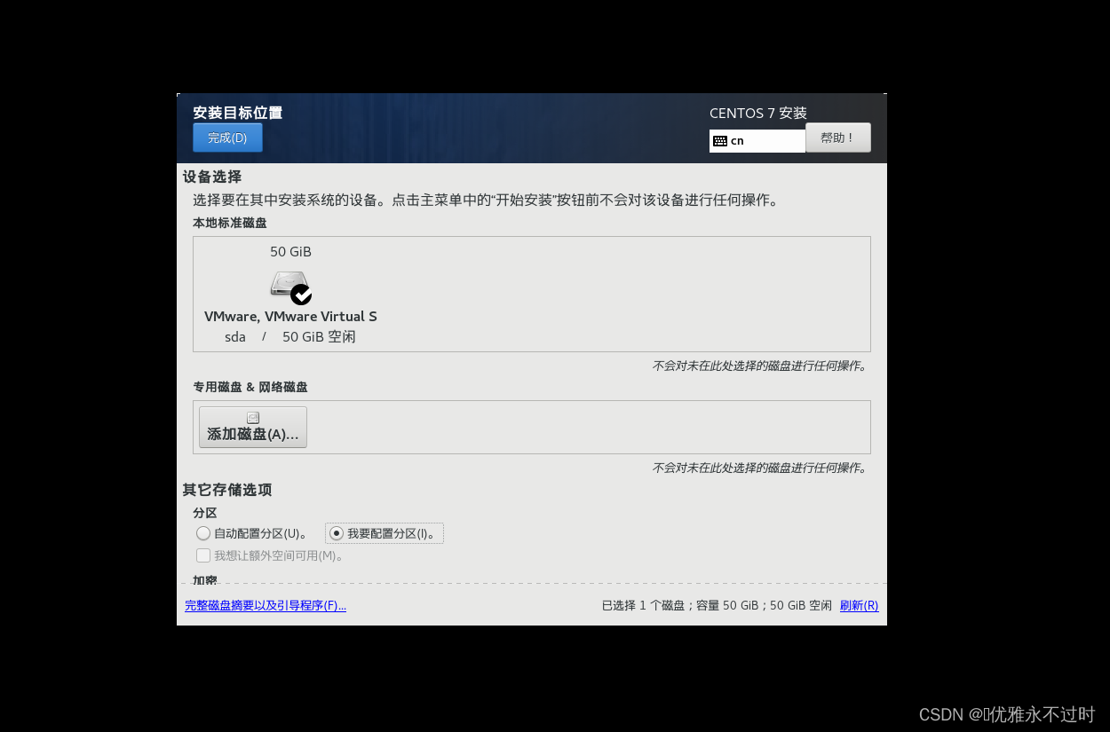Screen dimensions: 1110x732
Task: Select the 自动配置分区(U) radio button
Action: click(x=203, y=533)
